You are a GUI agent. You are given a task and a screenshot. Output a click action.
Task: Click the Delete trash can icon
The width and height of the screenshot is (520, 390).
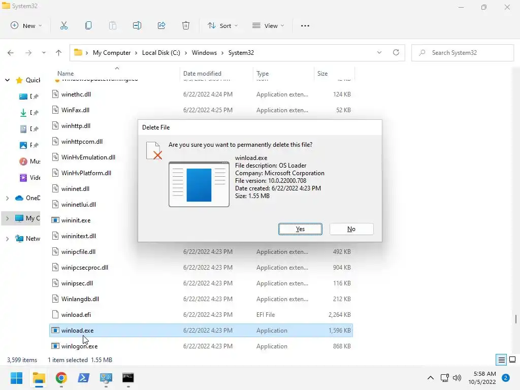click(186, 25)
